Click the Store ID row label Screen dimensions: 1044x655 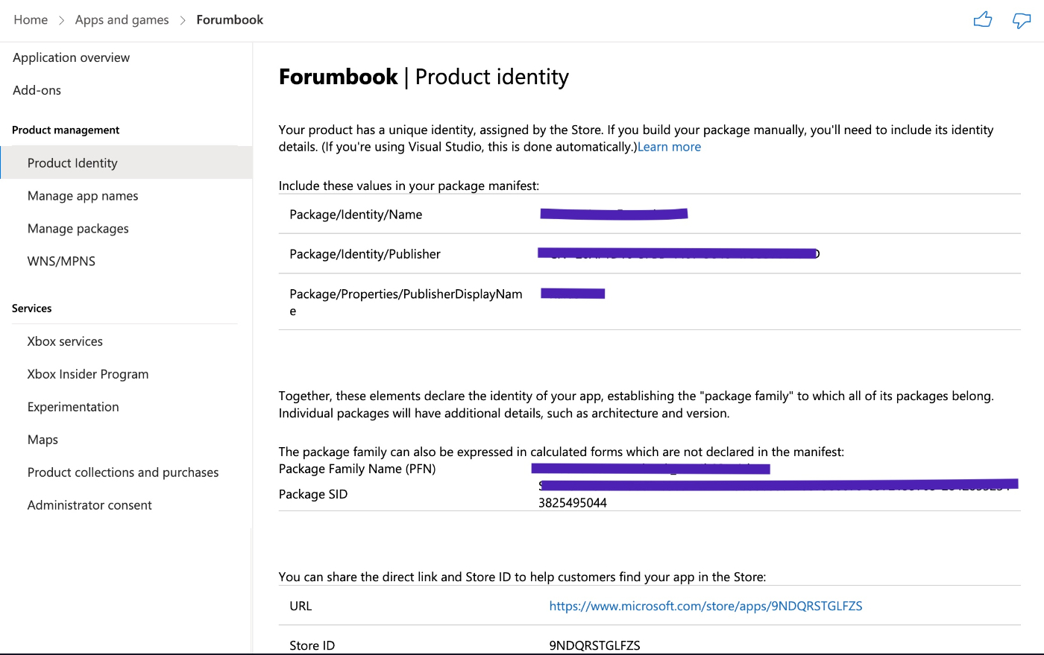[x=312, y=645]
